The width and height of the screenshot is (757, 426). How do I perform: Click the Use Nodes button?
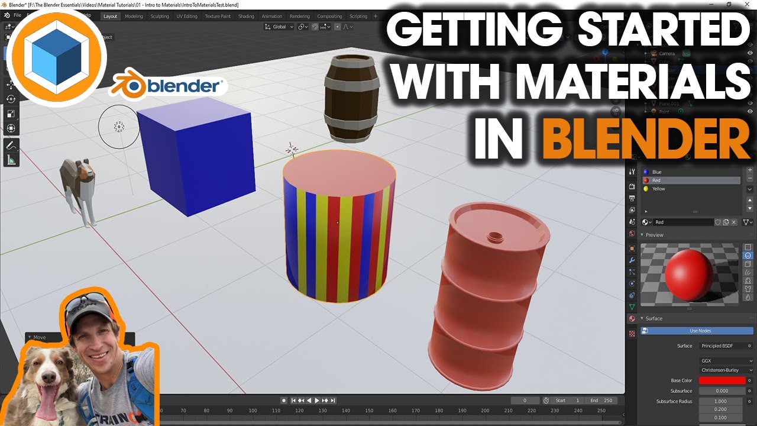697,331
